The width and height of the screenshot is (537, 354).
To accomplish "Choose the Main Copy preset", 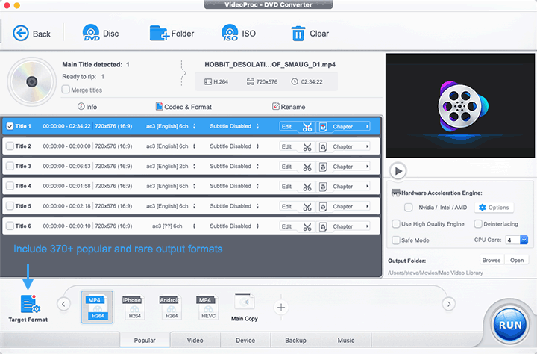I will click(x=245, y=308).
